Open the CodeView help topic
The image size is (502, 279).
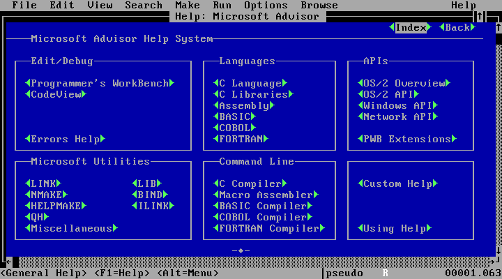coord(56,94)
